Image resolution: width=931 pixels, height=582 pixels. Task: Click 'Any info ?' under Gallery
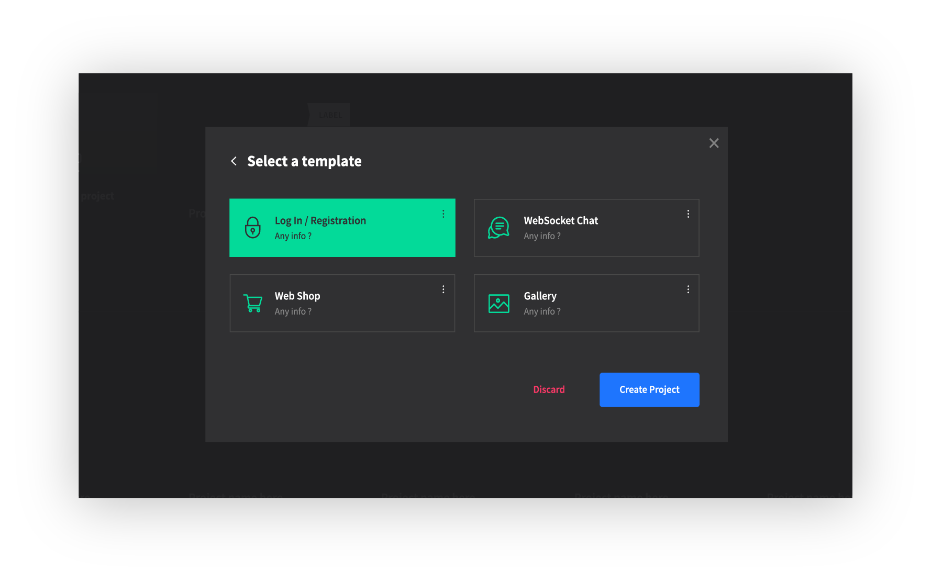pyautogui.click(x=542, y=311)
